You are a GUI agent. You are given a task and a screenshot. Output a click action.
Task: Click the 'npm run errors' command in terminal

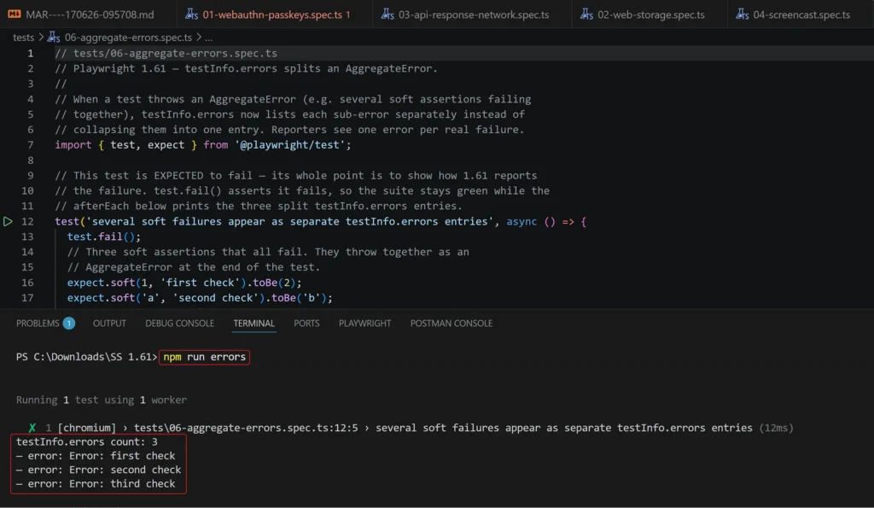[x=205, y=357]
